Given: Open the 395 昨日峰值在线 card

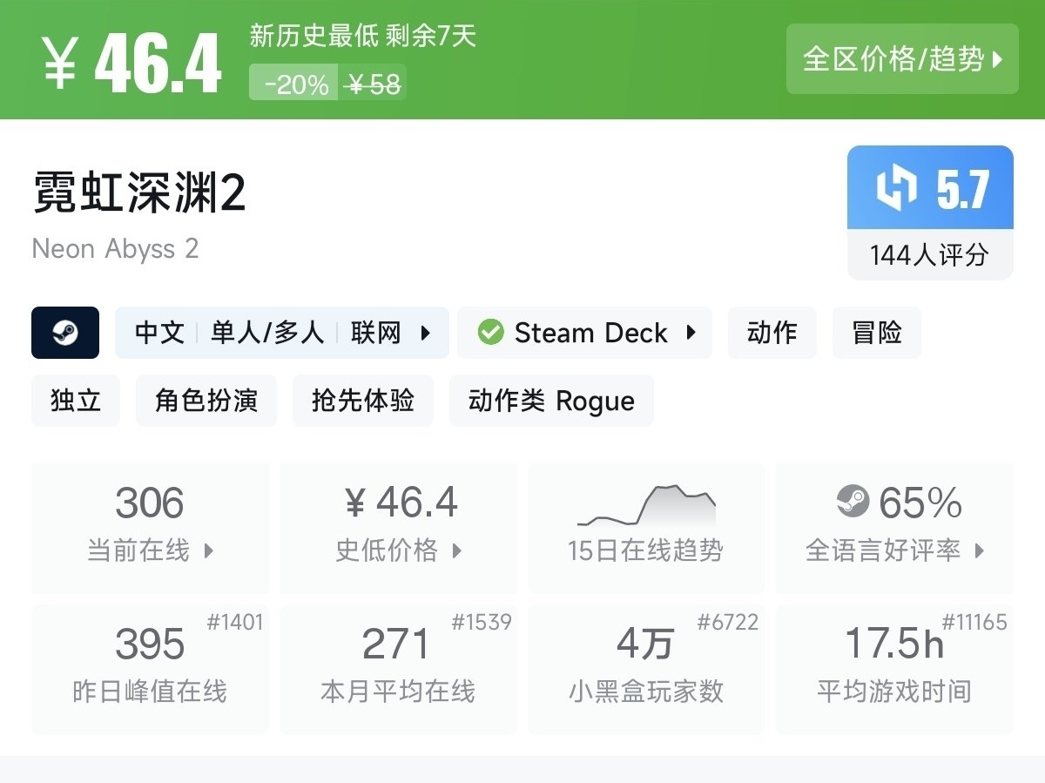Looking at the screenshot, I should (x=151, y=669).
